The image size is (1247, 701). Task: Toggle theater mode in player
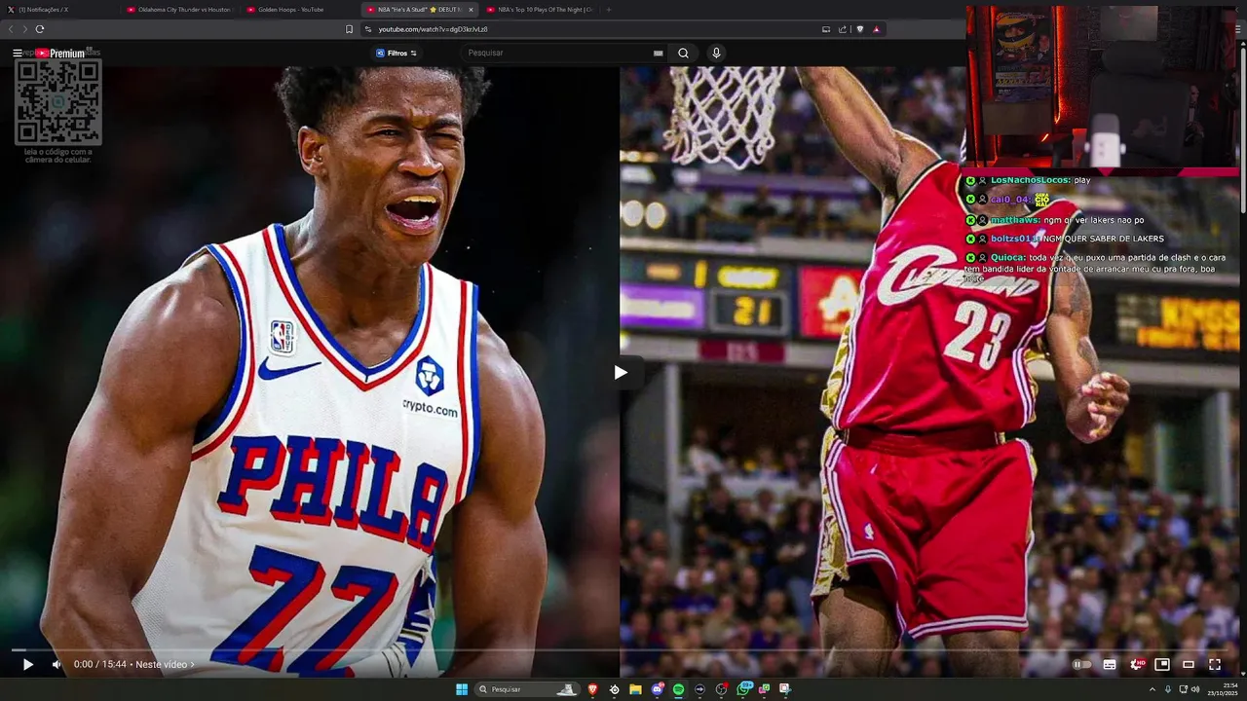pos(1189,664)
